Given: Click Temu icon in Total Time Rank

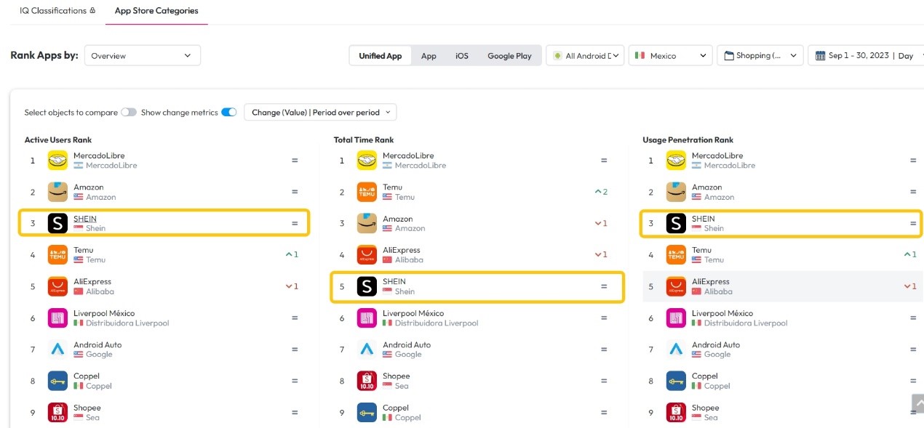Looking at the screenshot, I should pos(367,192).
